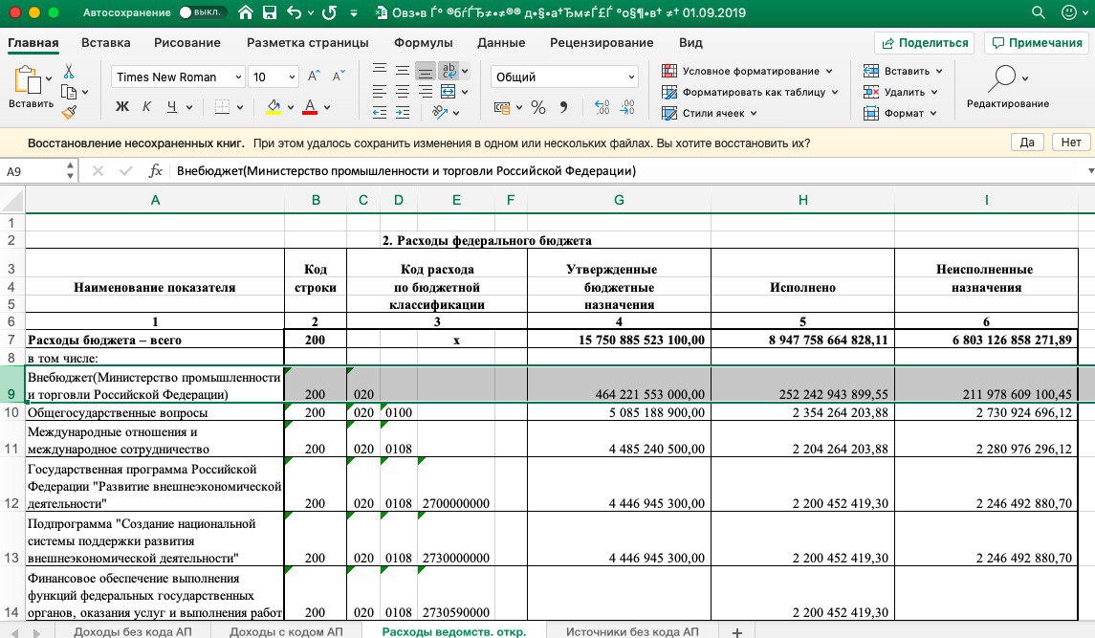Screen dimensions: 1095x638
Task: Click the Redo arrow icon
Action: tap(330, 12)
